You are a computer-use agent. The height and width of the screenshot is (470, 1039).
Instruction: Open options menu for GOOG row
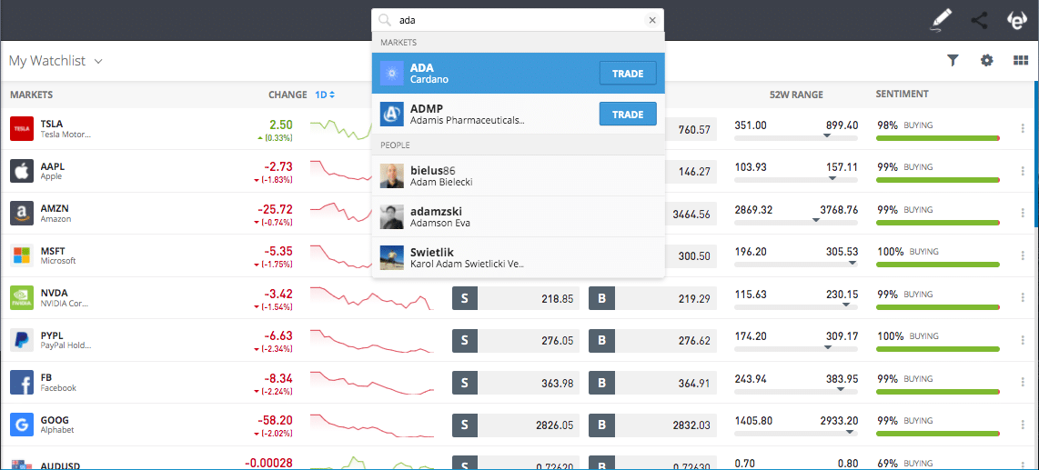pyautogui.click(x=1024, y=425)
